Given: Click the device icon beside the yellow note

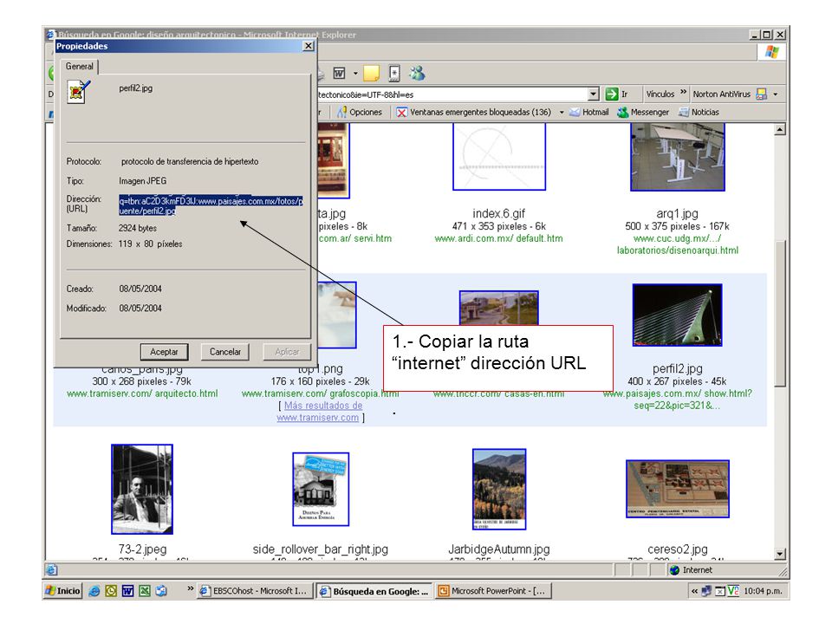Looking at the screenshot, I should click(394, 73).
